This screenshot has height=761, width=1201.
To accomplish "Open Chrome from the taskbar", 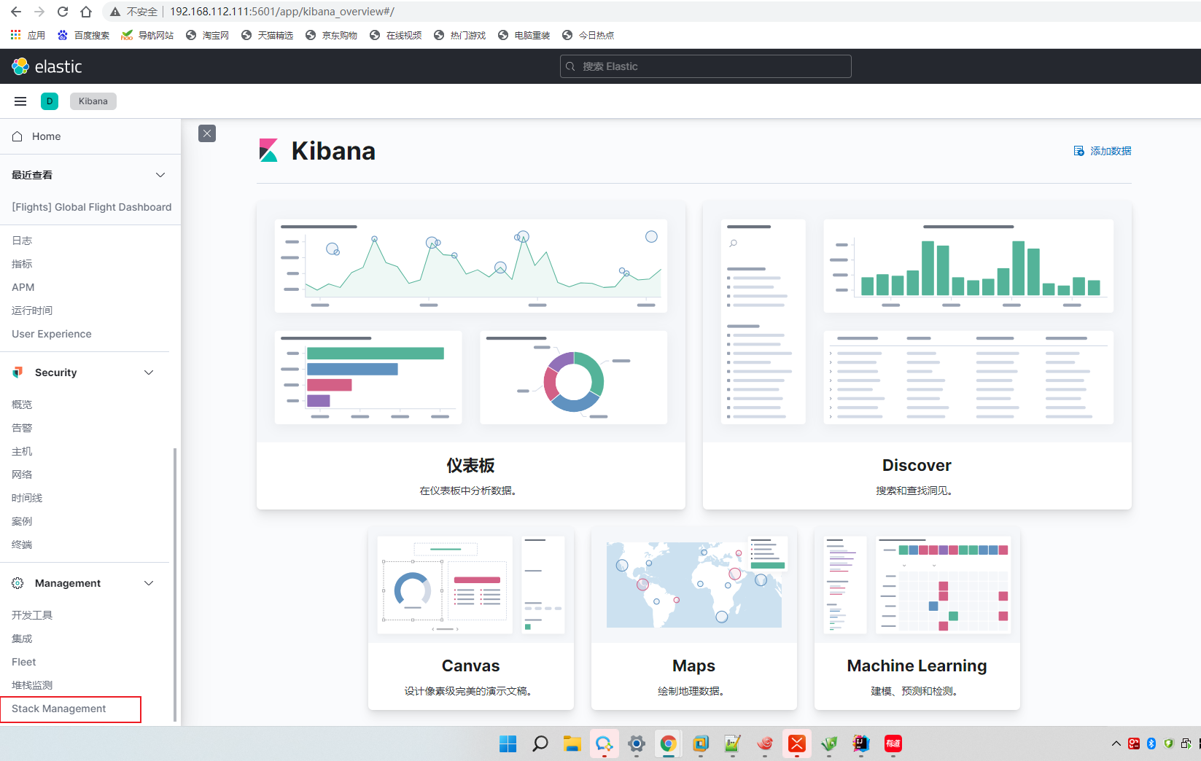I will [668, 744].
